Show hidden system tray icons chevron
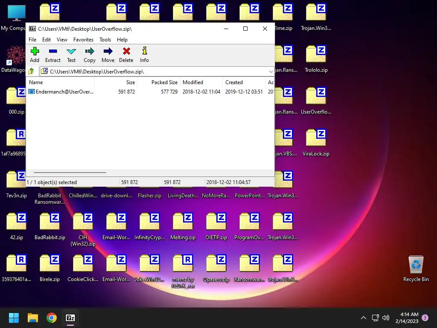 (364, 318)
